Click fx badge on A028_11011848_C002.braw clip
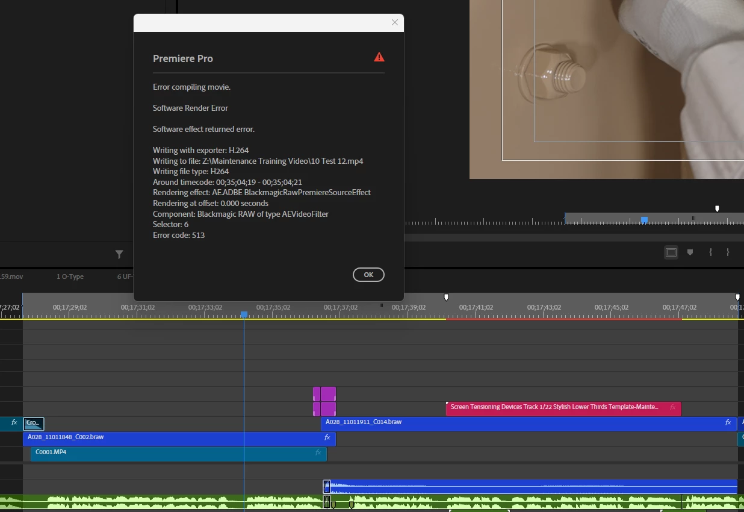744x512 pixels. [327, 437]
